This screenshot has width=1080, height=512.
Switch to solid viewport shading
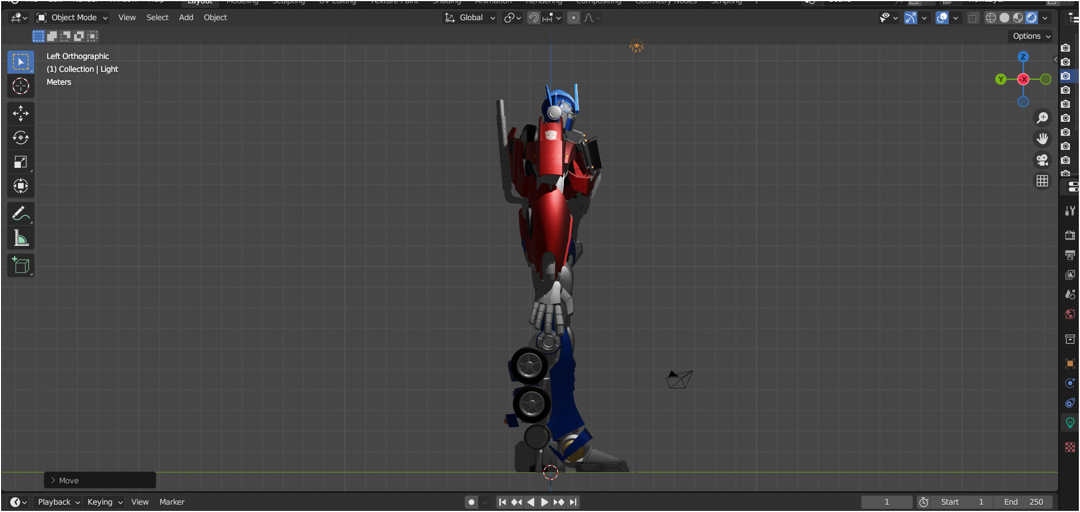pyautogui.click(x=1005, y=18)
